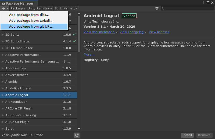The image size is (215, 139).
Task: Maximize the Package Manager window
Action: (208, 3)
